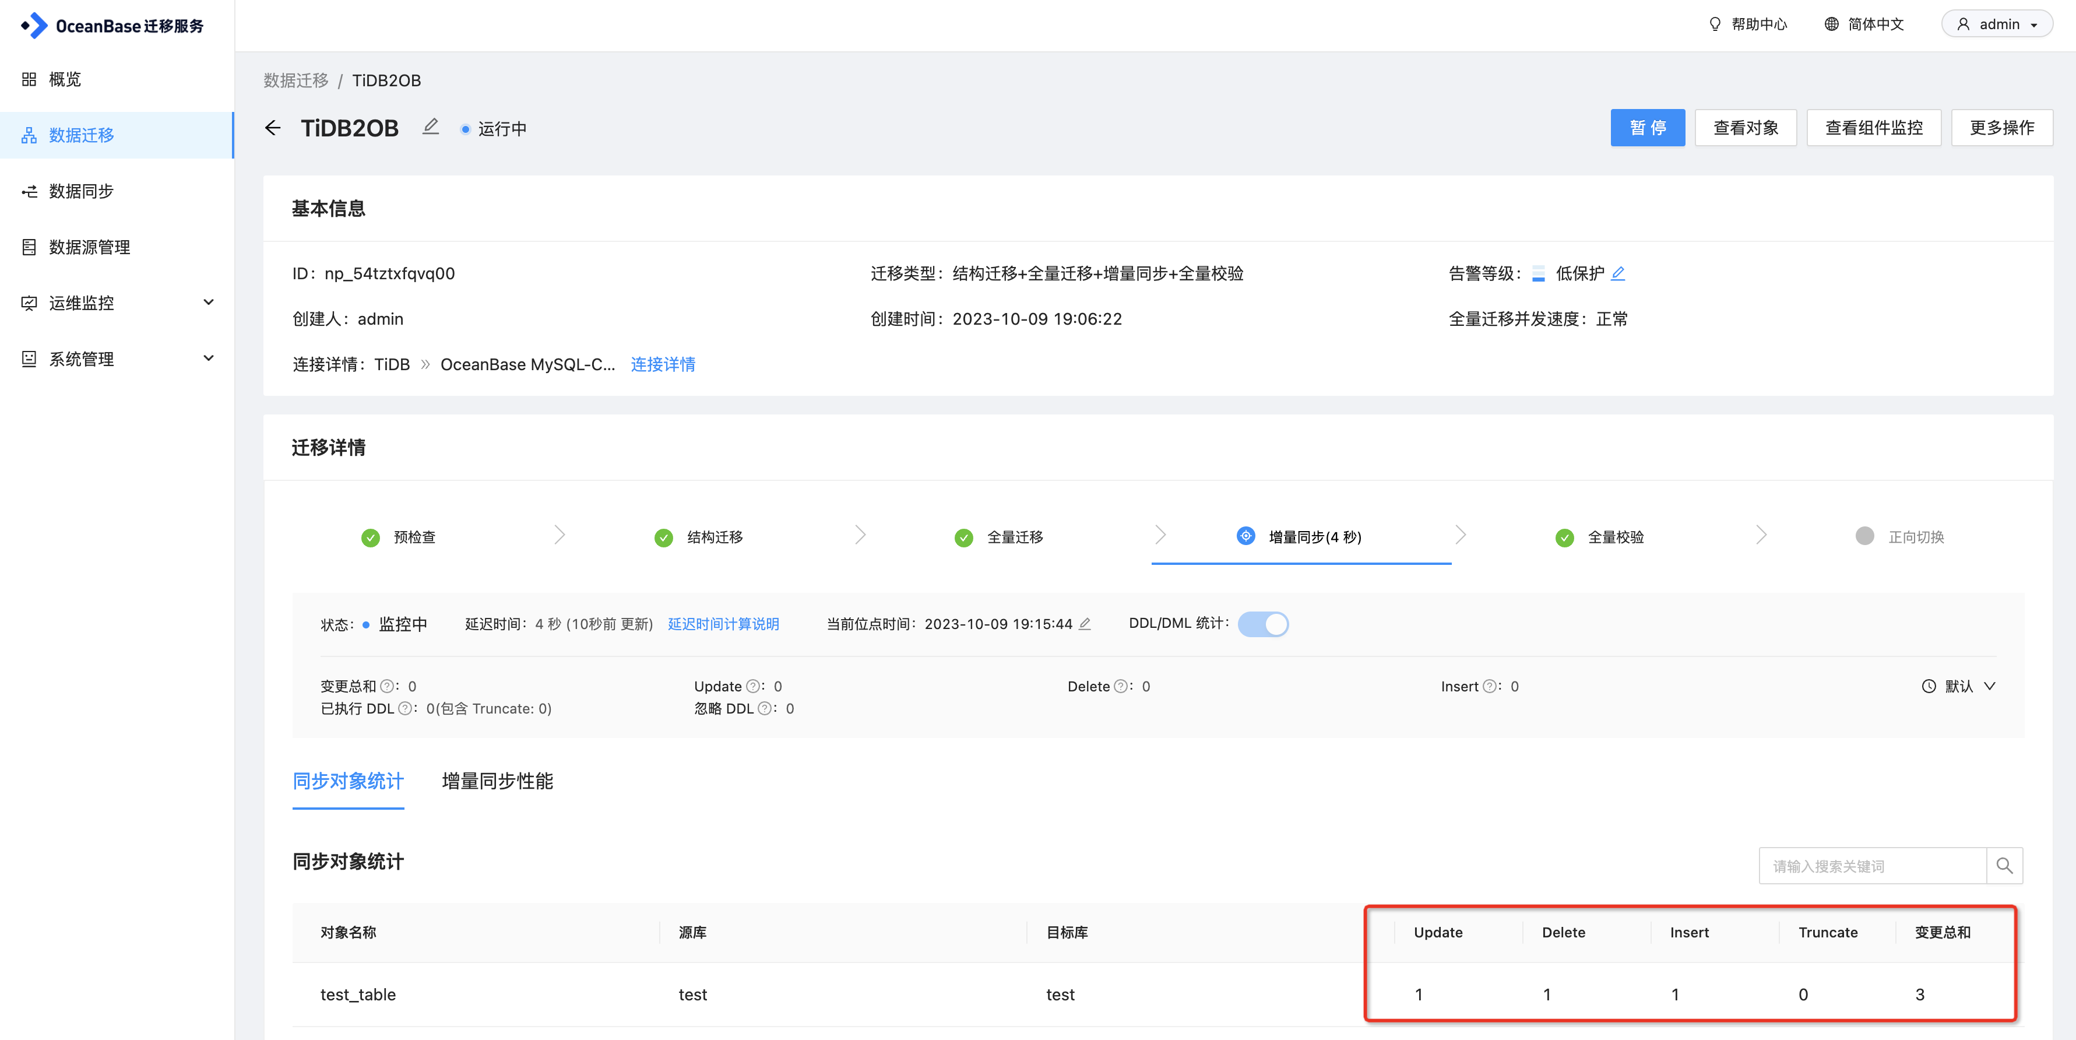Click the 源库 column header
The height and width of the screenshot is (1040, 2076).
click(x=692, y=933)
